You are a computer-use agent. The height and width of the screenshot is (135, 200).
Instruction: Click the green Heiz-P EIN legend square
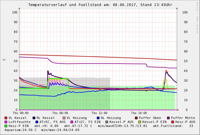tap(6, 126)
